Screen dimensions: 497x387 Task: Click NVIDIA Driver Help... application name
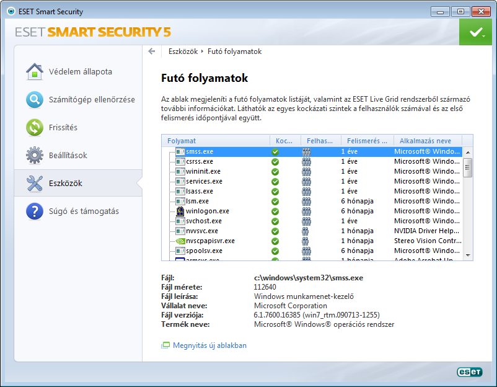(426, 231)
